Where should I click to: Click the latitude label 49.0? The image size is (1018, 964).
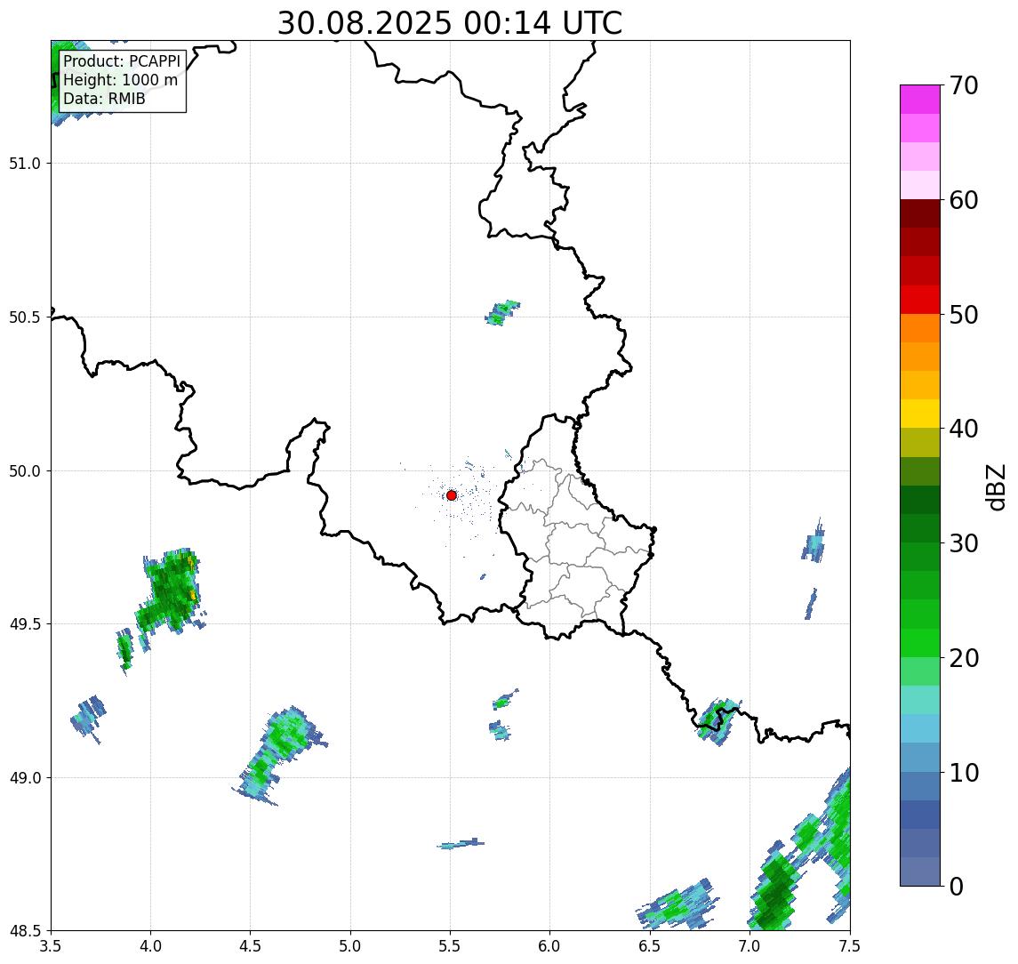click(25, 777)
